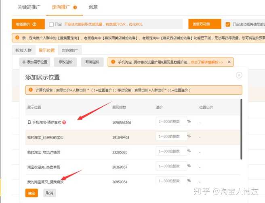Screen dimensions: 265x203
Task: Click the mobile phone icon before 手机淘宝_猜你喜欢
Action: [29, 122]
